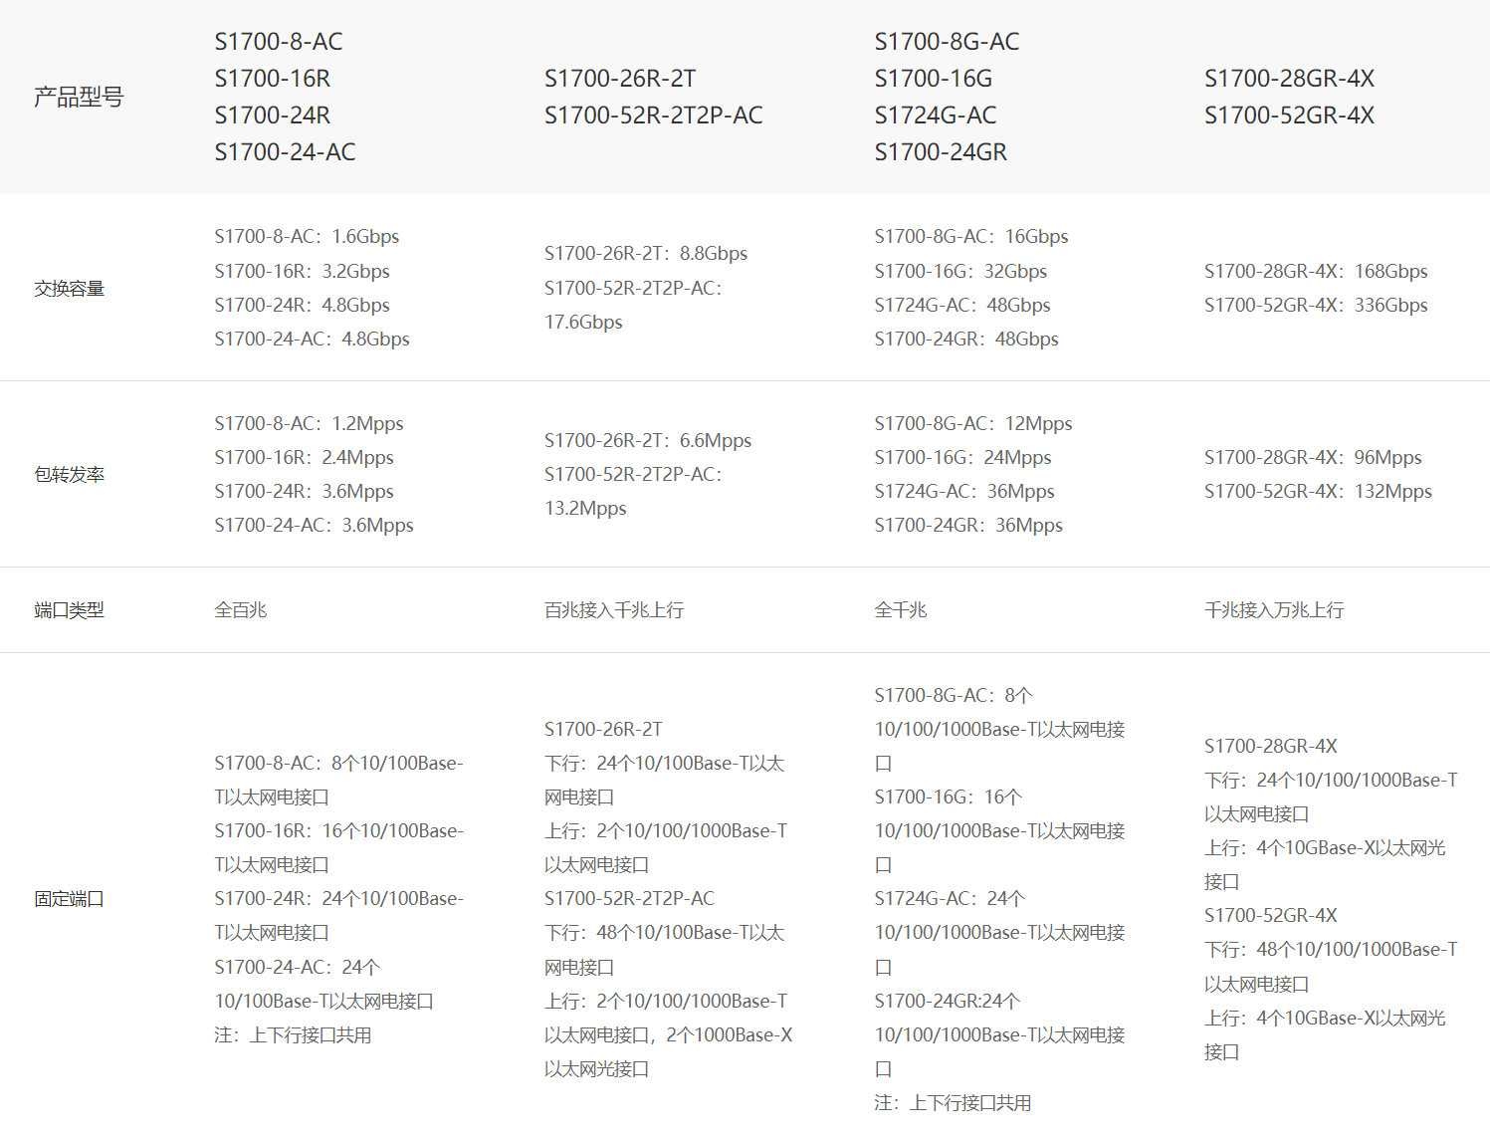Click the 百兆接入千兆上行 port type cell
Image resolution: width=1490 pixels, height=1138 pixels.
(614, 610)
